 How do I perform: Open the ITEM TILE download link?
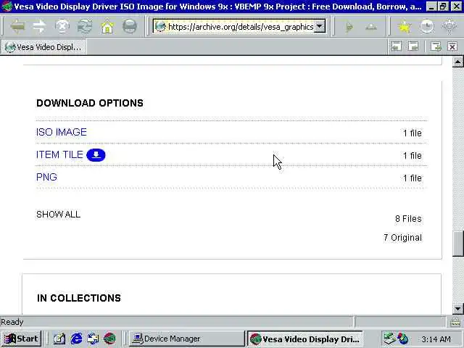59,154
